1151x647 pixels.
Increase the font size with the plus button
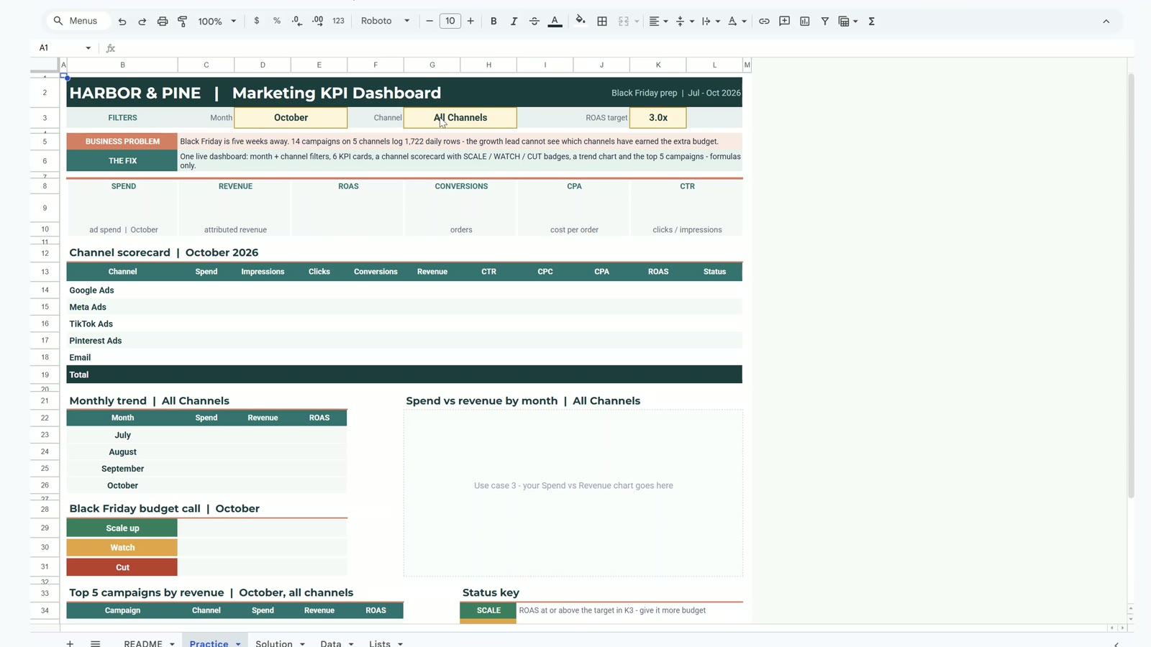coord(470,22)
